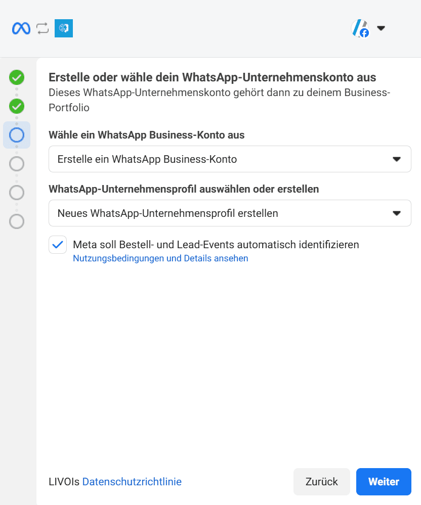Click the exchange arrows icon in the toolbar
This screenshot has height=505, width=421.
tap(43, 28)
